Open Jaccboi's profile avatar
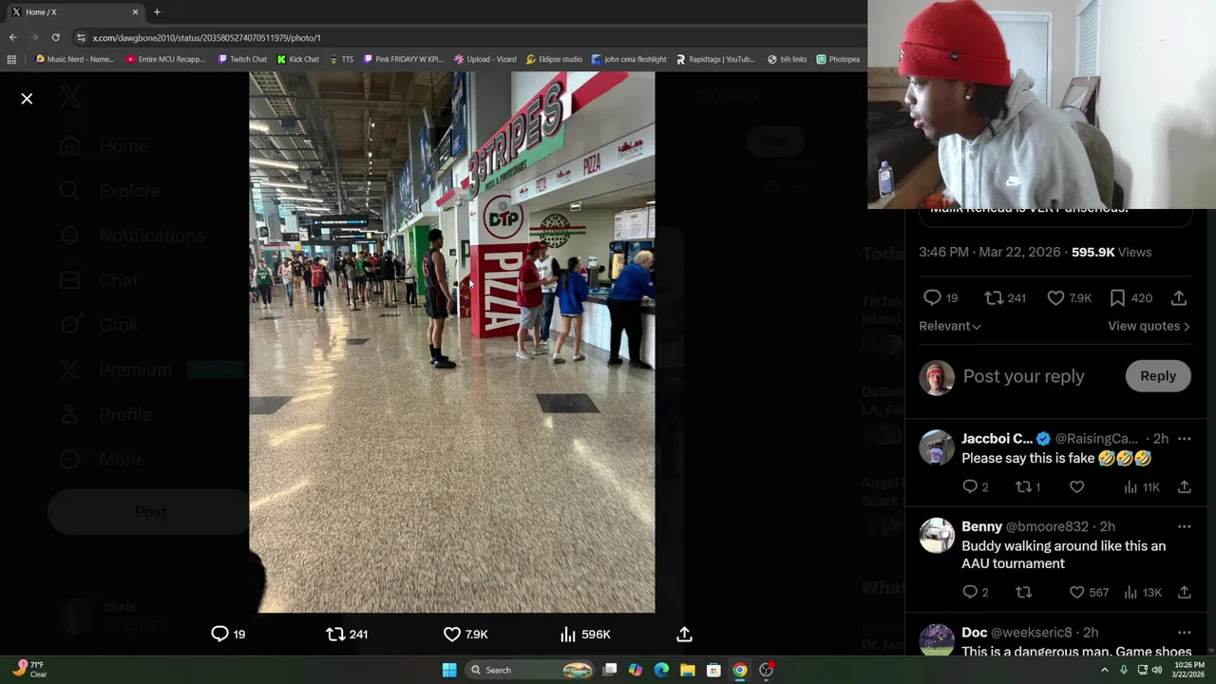The image size is (1216, 684). [937, 447]
